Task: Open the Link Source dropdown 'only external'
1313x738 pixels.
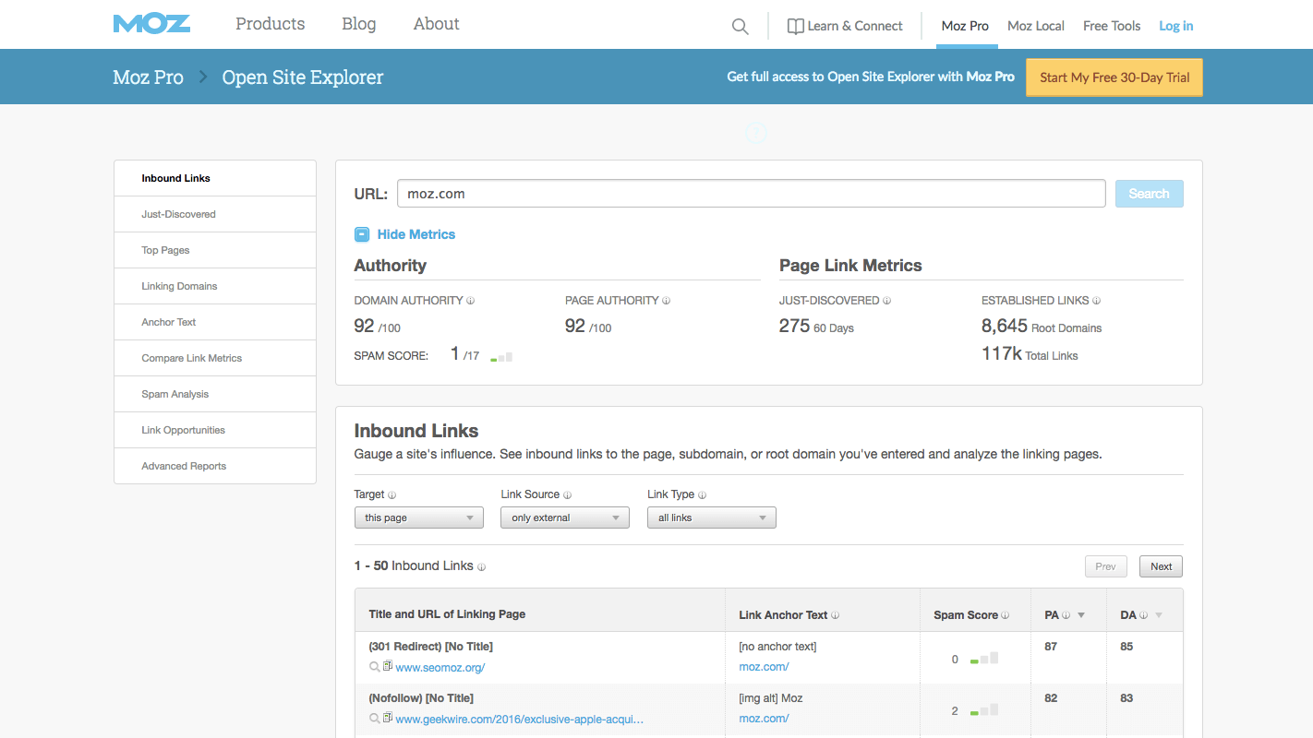Action: tap(565, 518)
